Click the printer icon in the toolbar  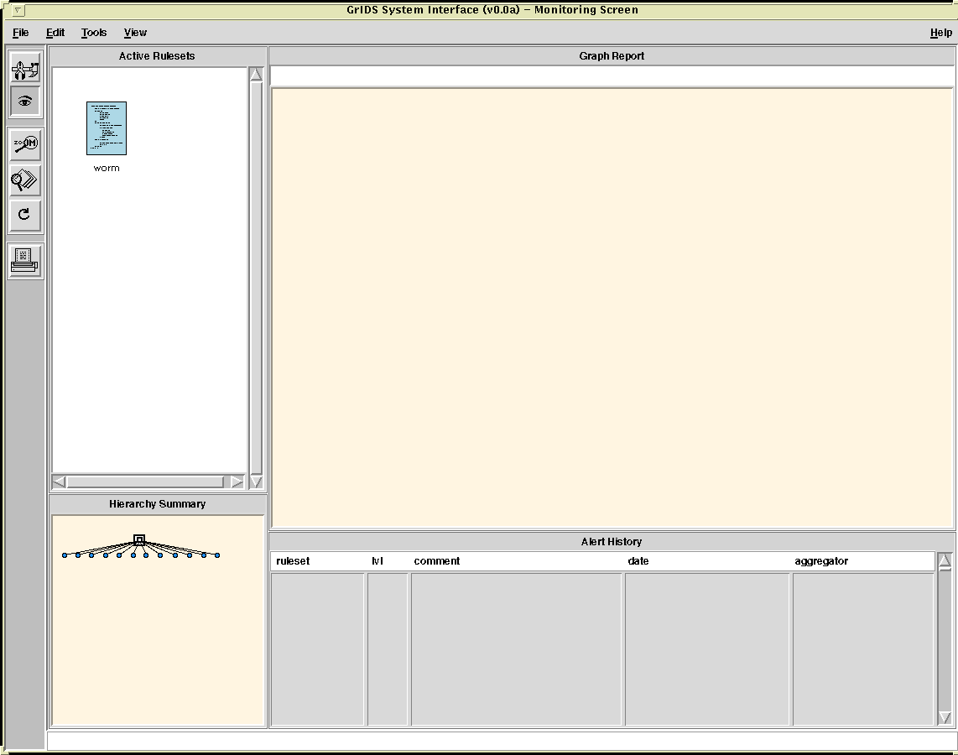(x=25, y=261)
